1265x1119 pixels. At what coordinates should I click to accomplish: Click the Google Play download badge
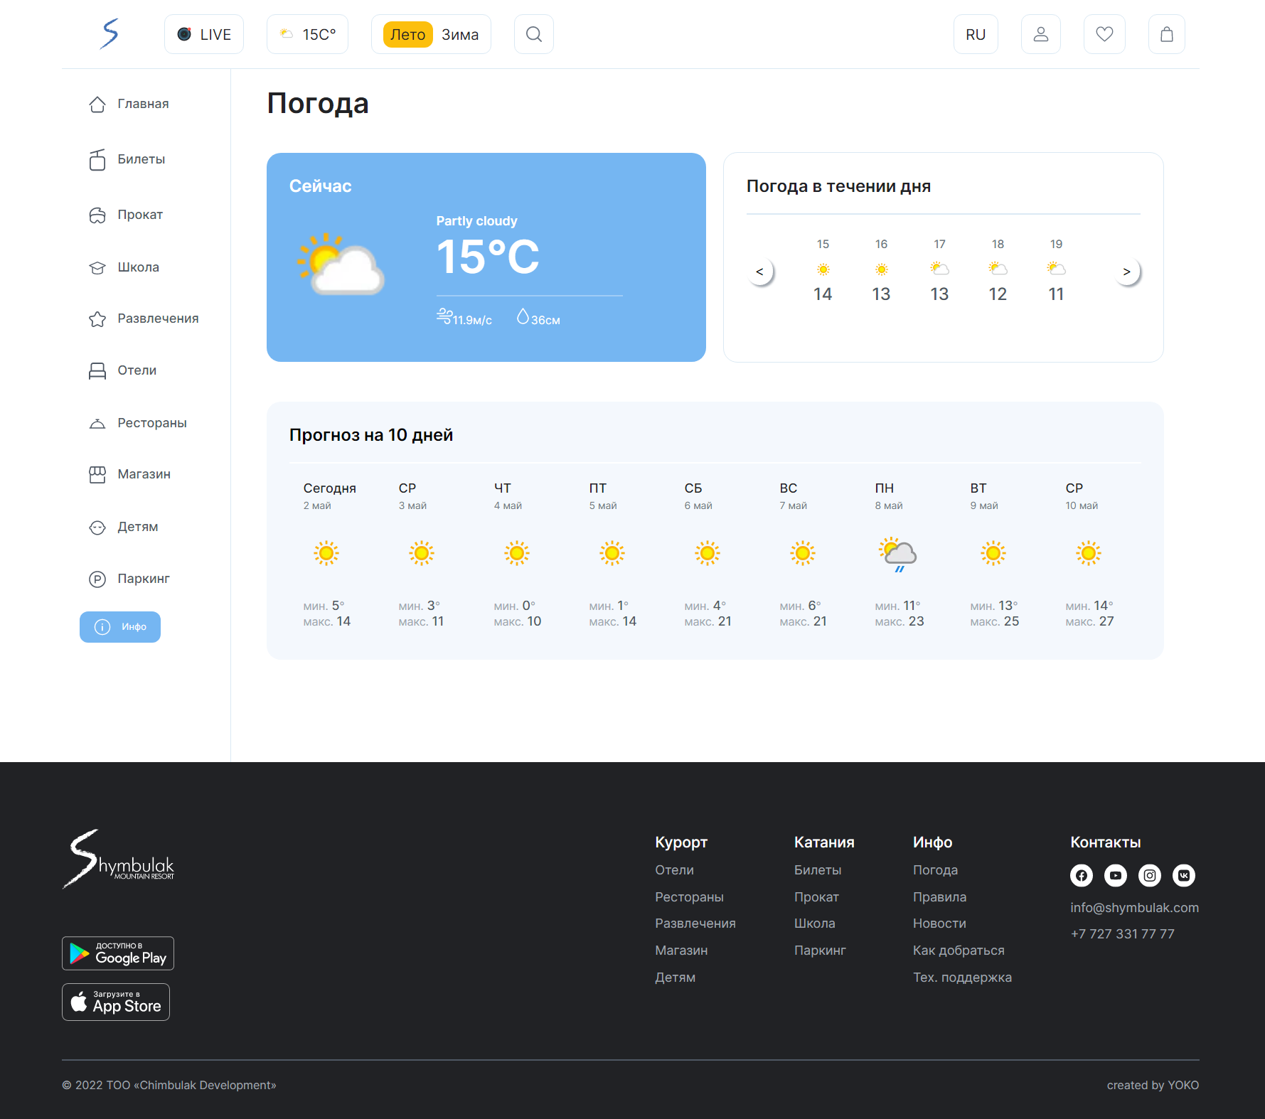[x=117, y=953]
